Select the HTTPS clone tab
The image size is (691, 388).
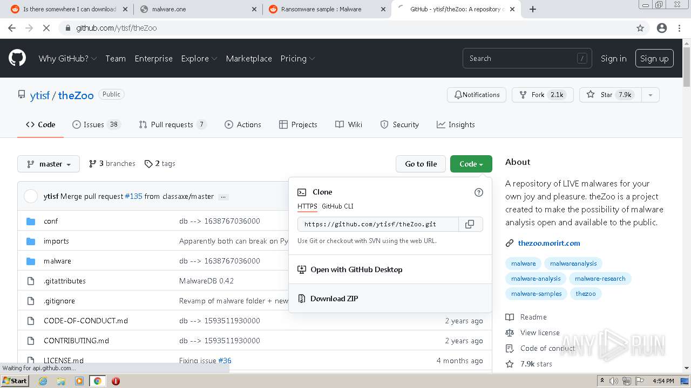[307, 206]
